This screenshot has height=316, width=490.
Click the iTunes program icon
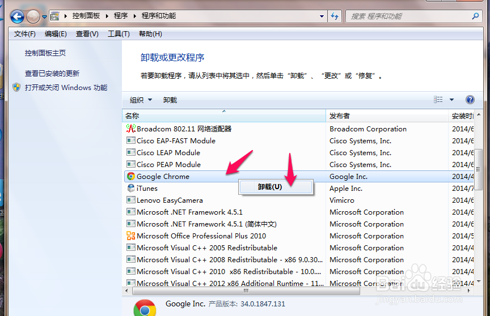pyautogui.click(x=131, y=188)
